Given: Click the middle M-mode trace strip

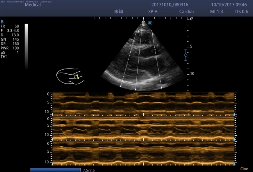Looking at the screenshot, I should 143,128.
